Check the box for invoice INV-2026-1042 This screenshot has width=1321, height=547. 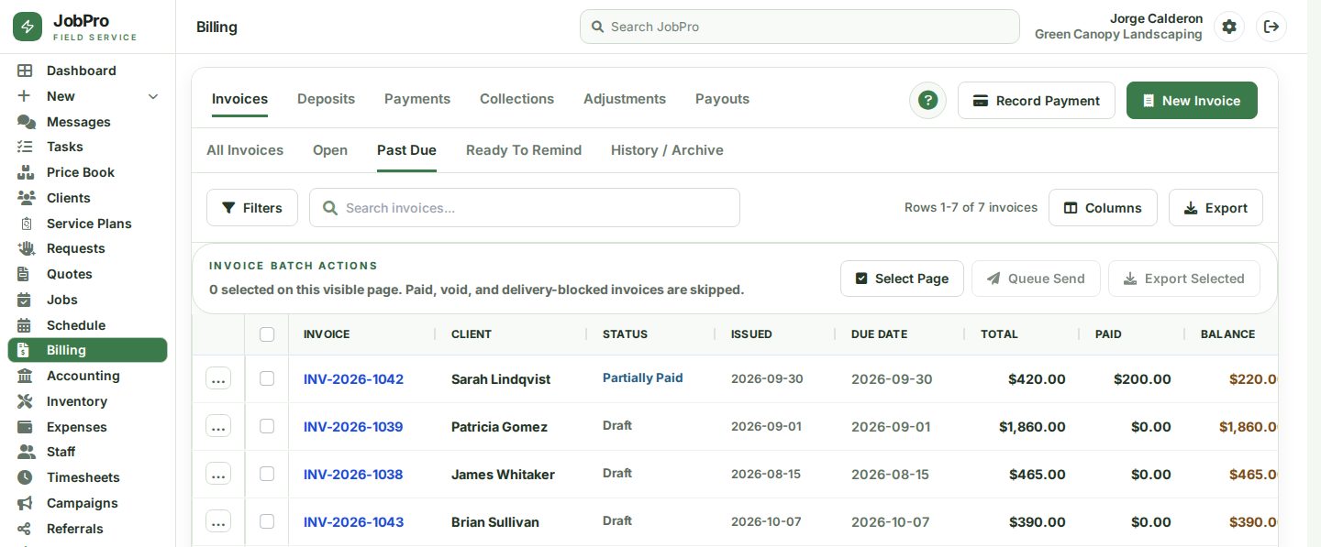267,378
